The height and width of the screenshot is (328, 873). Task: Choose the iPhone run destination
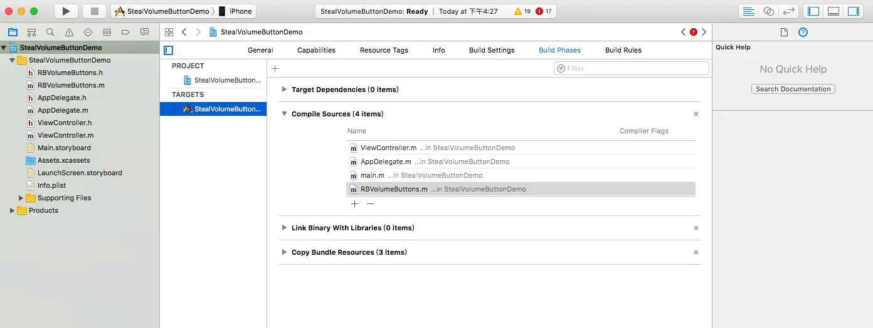click(235, 11)
